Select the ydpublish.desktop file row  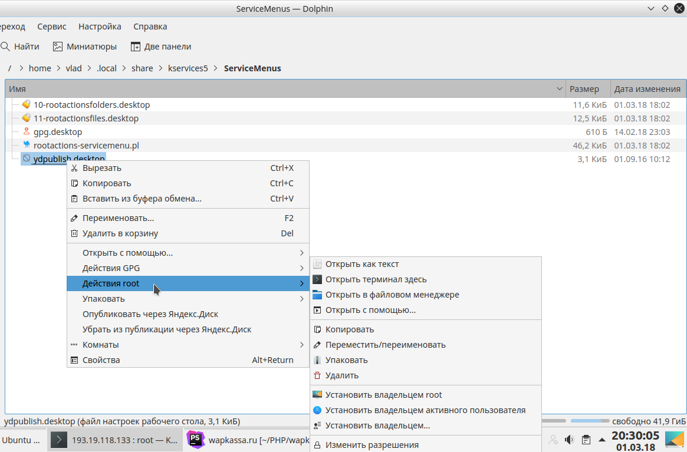(x=64, y=159)
